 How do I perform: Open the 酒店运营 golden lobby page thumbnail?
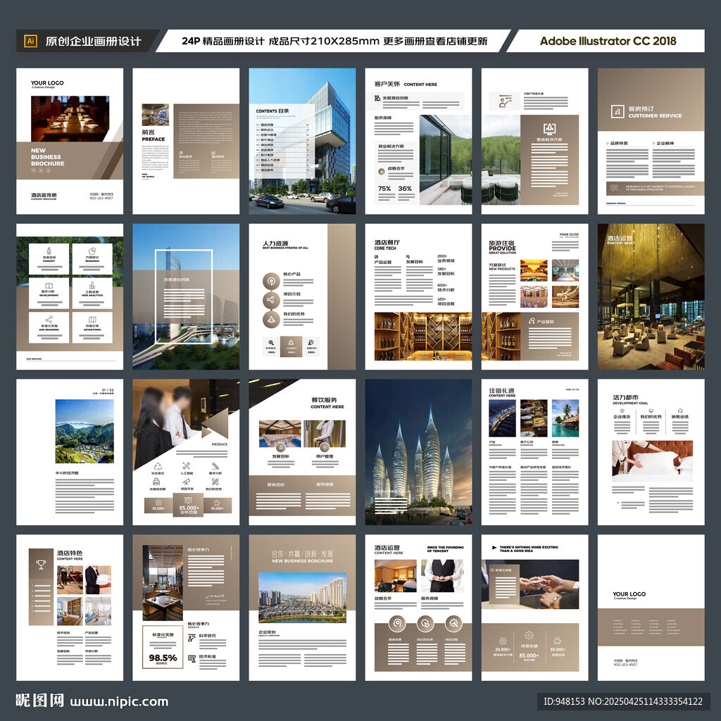651,296
